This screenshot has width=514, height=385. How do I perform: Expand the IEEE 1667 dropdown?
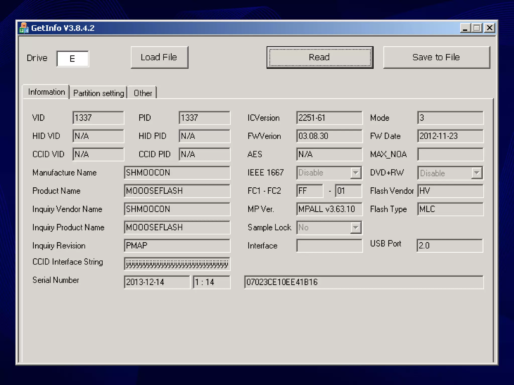click(x=355, y=173)
